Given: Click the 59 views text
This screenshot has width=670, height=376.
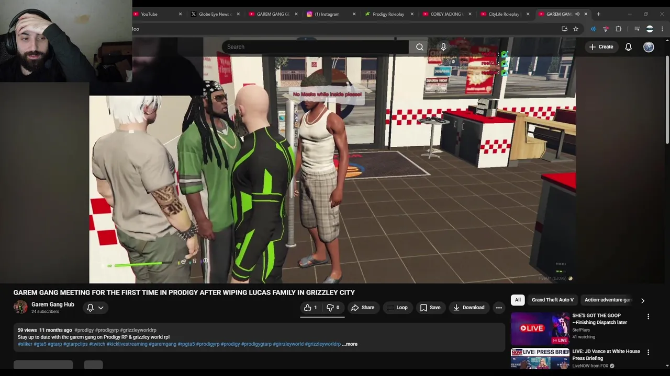Looking at the screenshot, I should tap(27, 330).
